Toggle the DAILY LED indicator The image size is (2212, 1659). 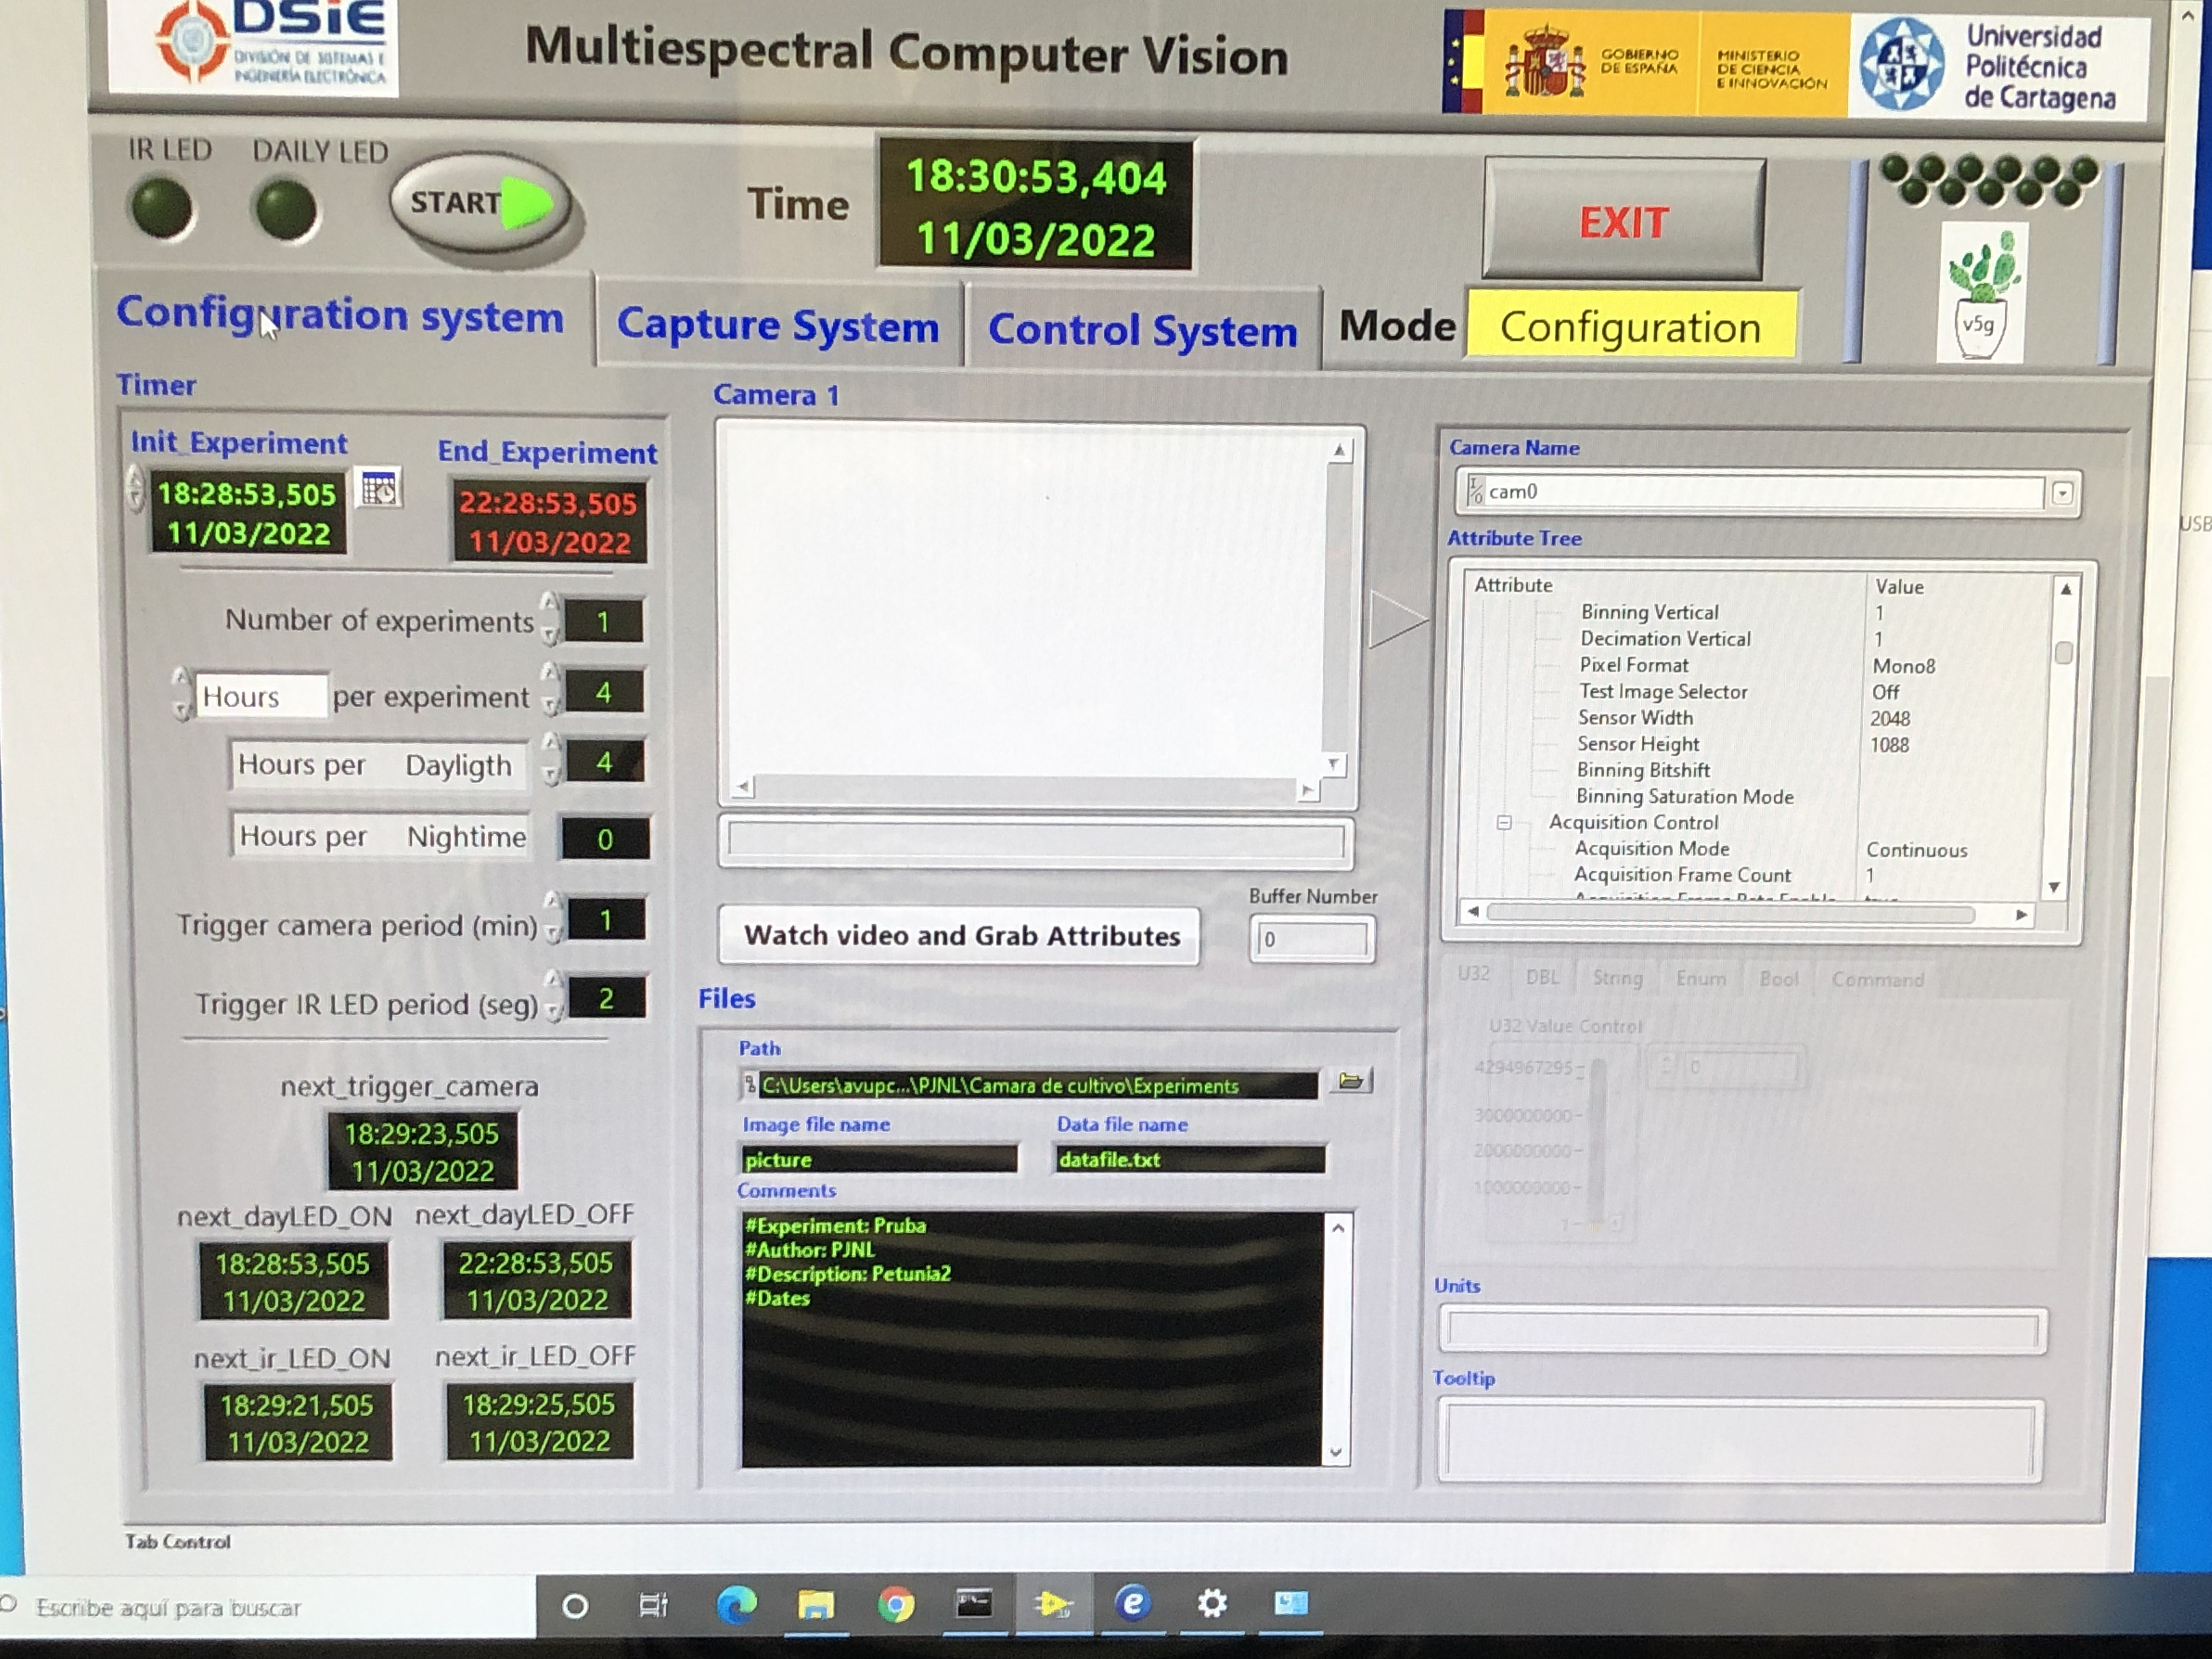(286, 210)
